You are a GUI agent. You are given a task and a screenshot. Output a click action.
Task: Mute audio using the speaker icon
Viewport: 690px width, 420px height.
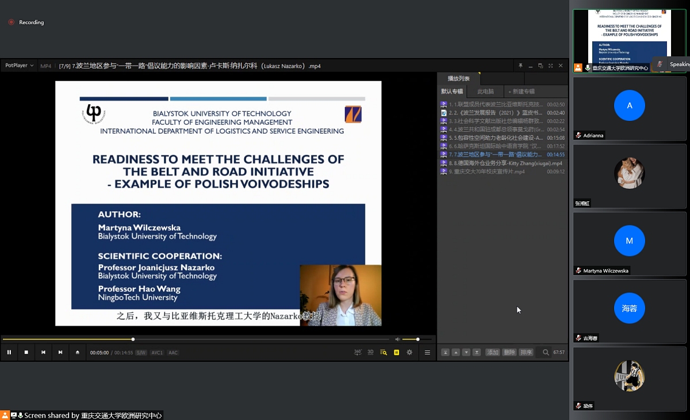click(397, 339)
